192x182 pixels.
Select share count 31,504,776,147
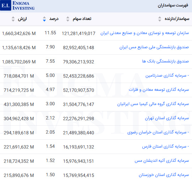pos(78,104)
